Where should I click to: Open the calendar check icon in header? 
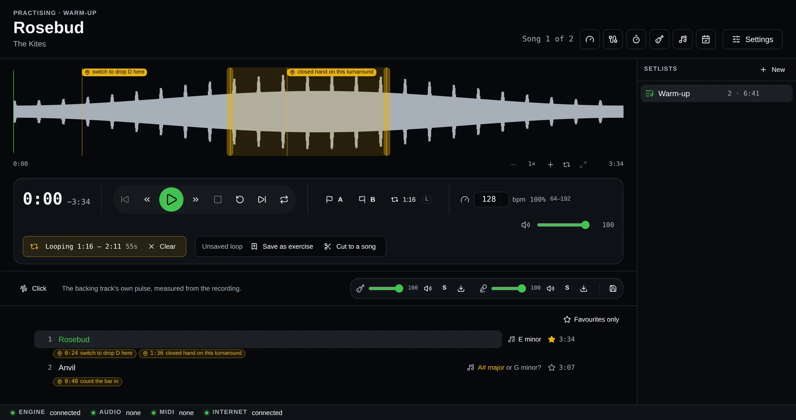point(706,39)
